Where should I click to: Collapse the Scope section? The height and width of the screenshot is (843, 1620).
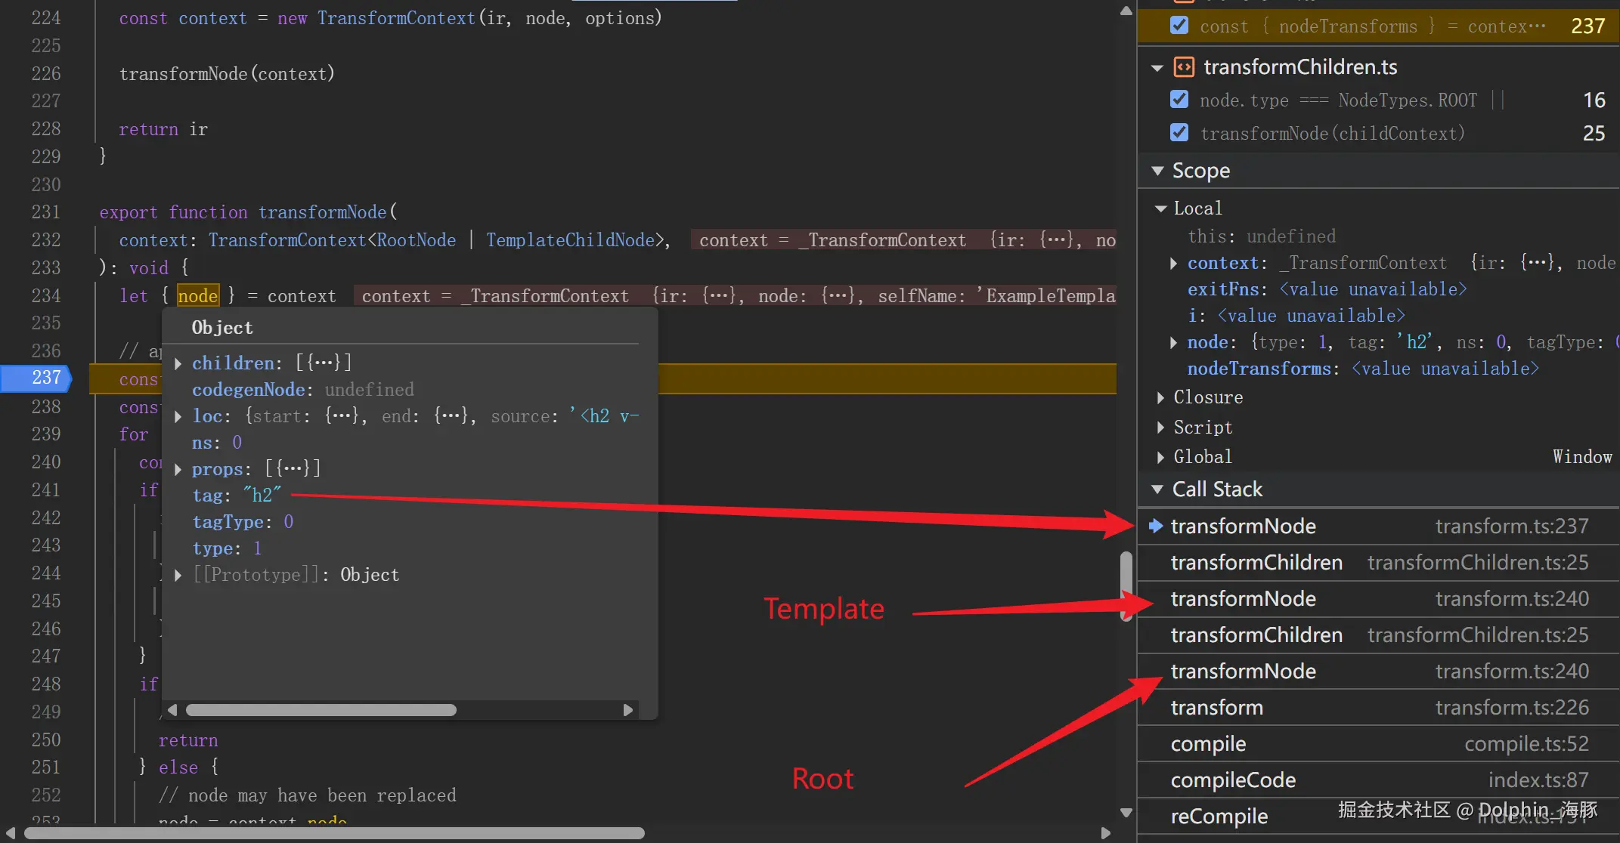1157,171
